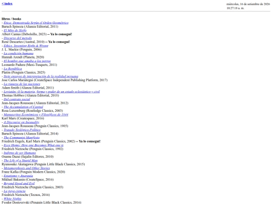Click 'Metamorphosis and Other Stories' link
The image size is (272, 204).
pos(27,168)
